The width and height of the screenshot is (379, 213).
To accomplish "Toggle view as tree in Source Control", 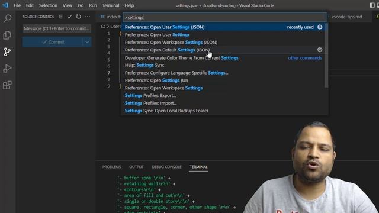I will 60,17.
